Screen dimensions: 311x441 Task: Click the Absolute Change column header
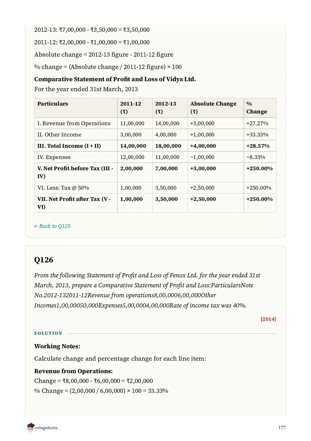pos(213,108)
